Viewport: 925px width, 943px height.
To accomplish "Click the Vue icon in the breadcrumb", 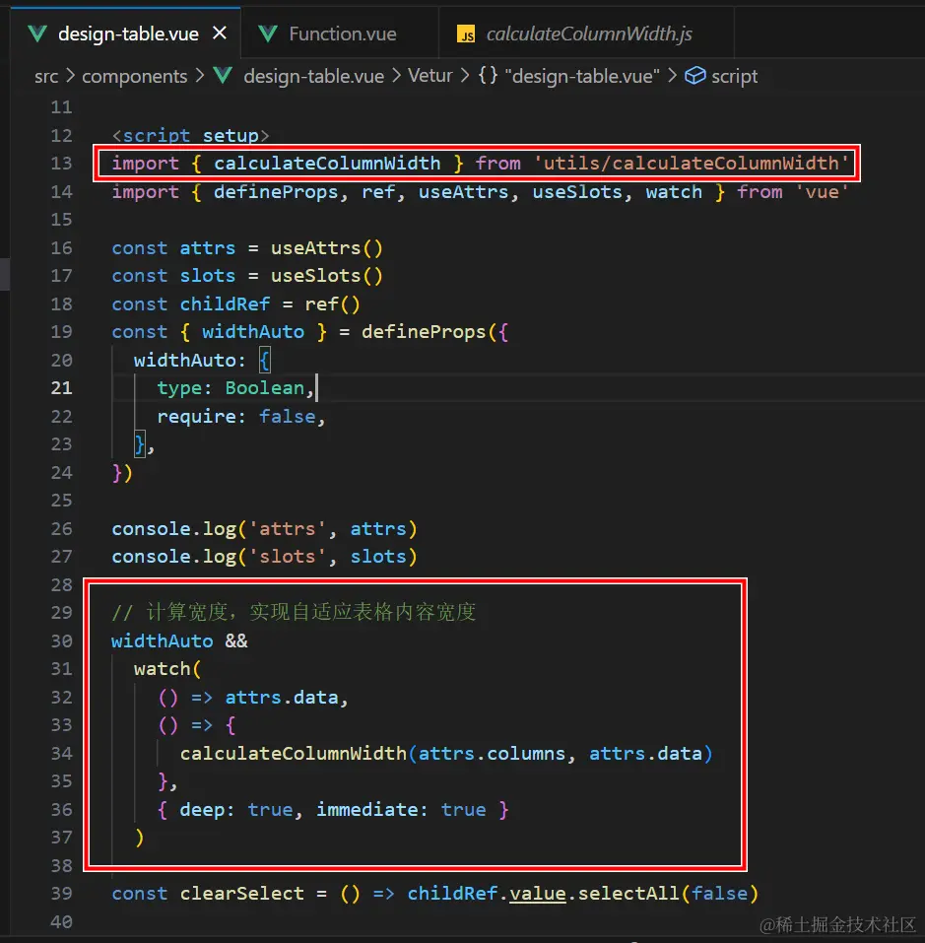I will point(223,76).
